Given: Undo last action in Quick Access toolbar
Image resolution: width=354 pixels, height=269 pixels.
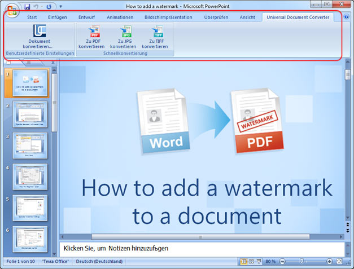Looking at the screenshot, I should [x=36, y=7].
